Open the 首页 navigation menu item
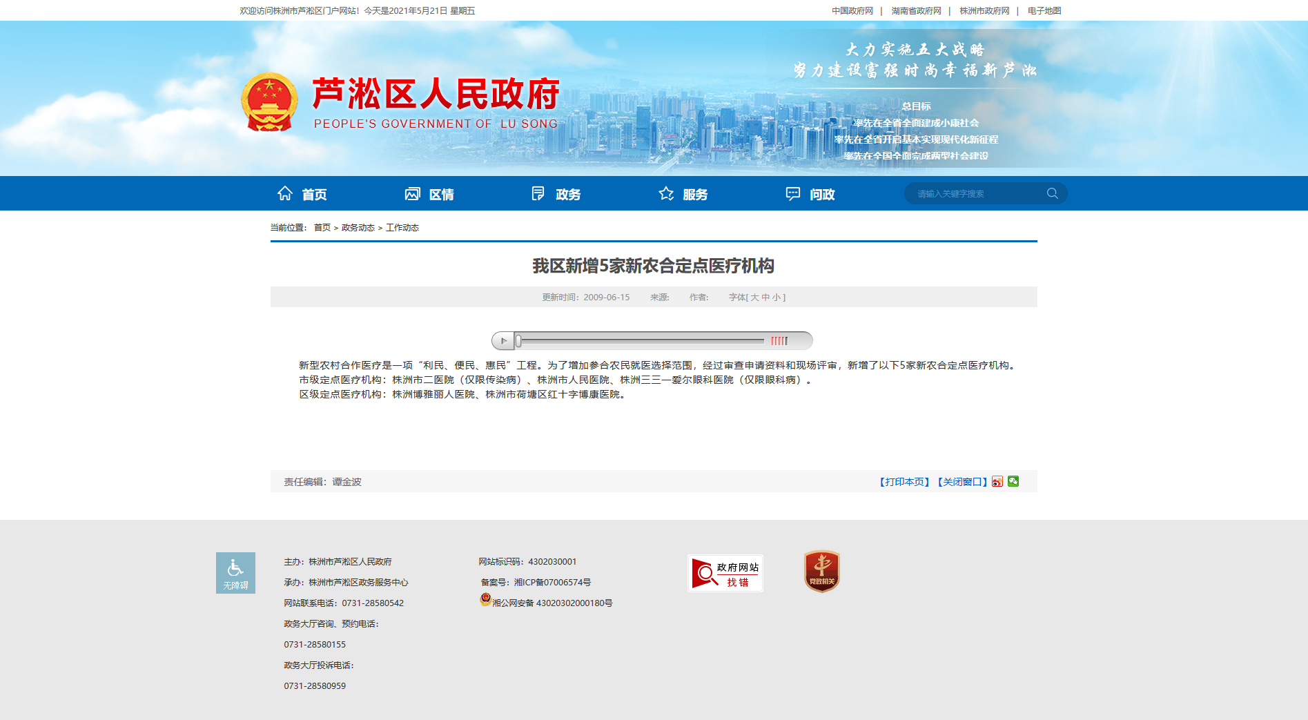The width and height of the screenshot is (1308, 720). 302,194
